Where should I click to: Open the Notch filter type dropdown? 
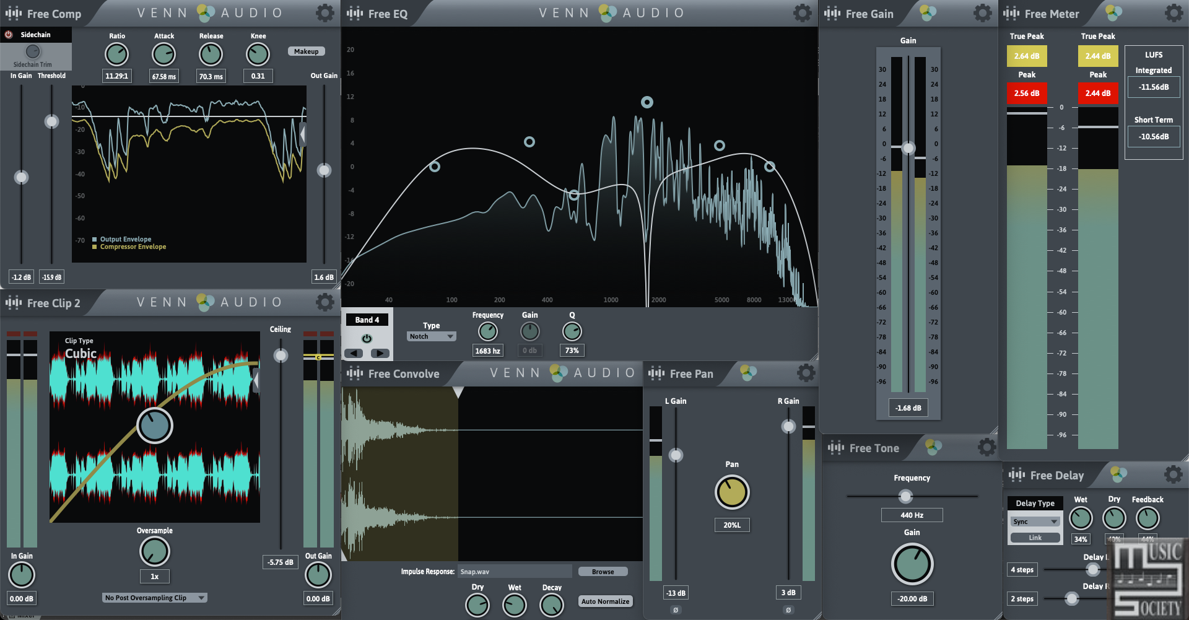click(x=432, y=336)
